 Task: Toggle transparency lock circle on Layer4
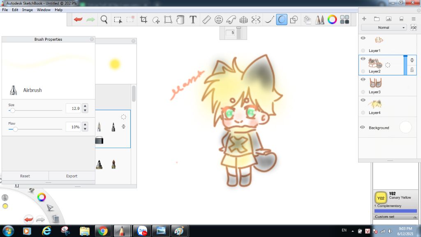pyautogui.click(x=363, y=113)
